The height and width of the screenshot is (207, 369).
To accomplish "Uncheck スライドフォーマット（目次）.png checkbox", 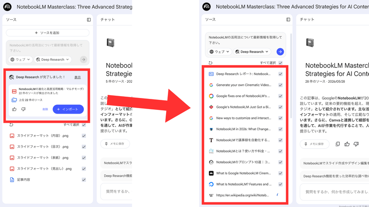I will [x=84, y=147].
